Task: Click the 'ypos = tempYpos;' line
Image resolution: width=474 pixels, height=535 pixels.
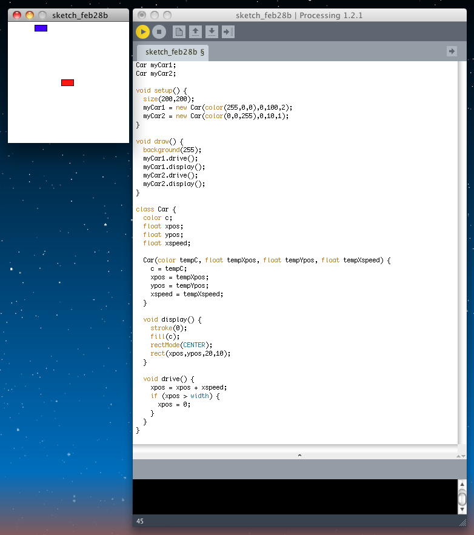Action: [x=179, y=286]
